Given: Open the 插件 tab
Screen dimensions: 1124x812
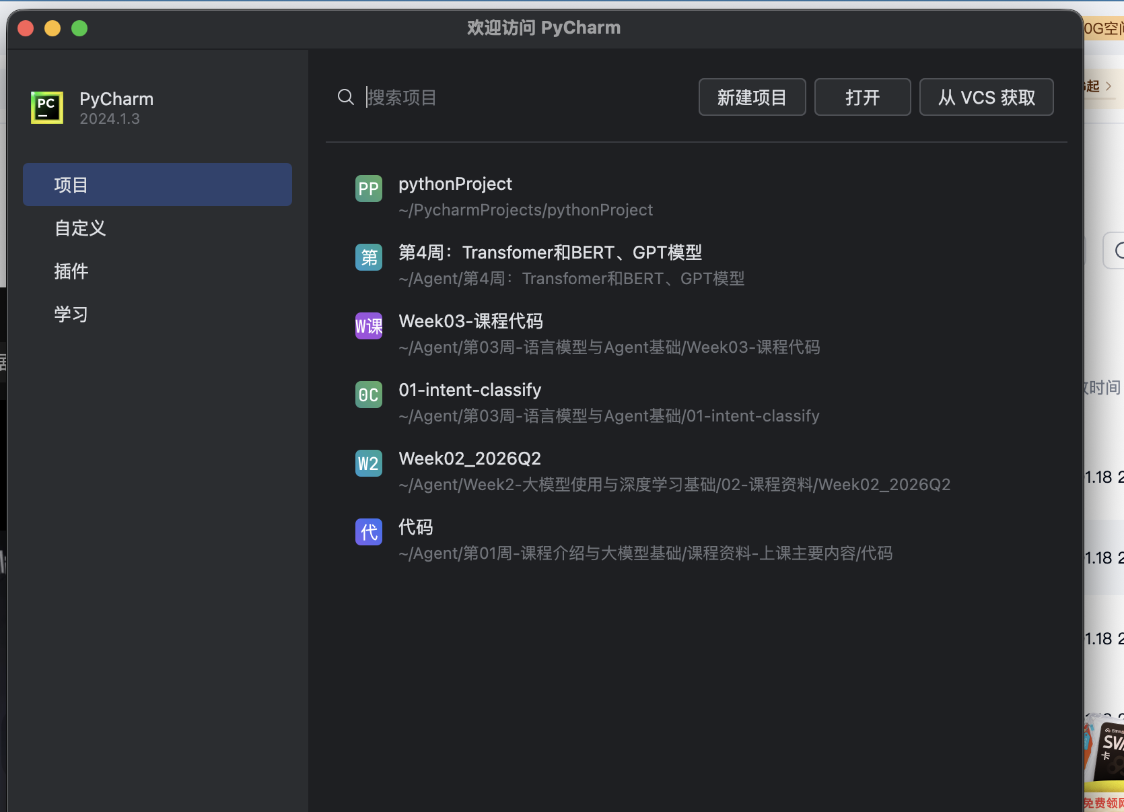Looking at the screenshot, I should [157, 271].
